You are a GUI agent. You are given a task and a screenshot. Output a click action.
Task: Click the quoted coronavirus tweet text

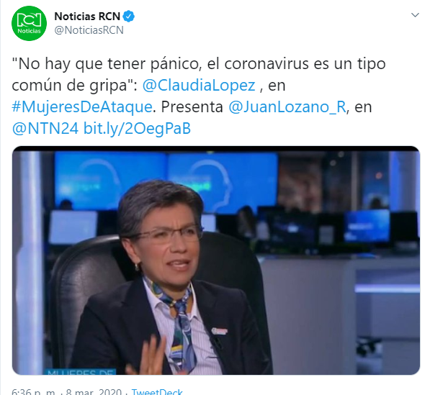pyautogui.click(x=199, y=75)
